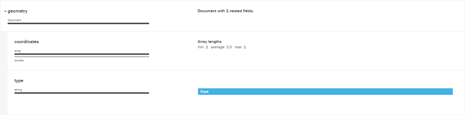
Task: Click the dark array type bar for coordinates
Action: (82, 54)
